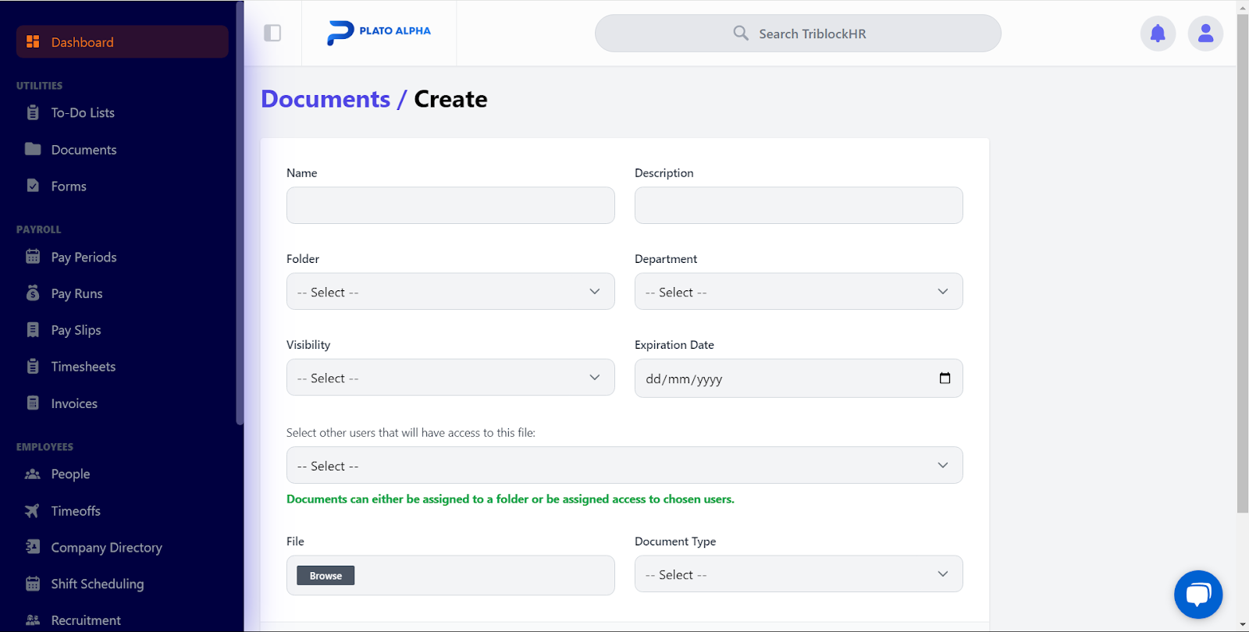Open the Department dropdown
The image size is (1249, 632).
tap(799, 291)
